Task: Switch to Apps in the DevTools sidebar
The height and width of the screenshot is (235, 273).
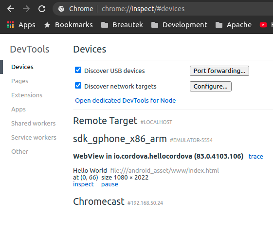Action: click(18, 109)
